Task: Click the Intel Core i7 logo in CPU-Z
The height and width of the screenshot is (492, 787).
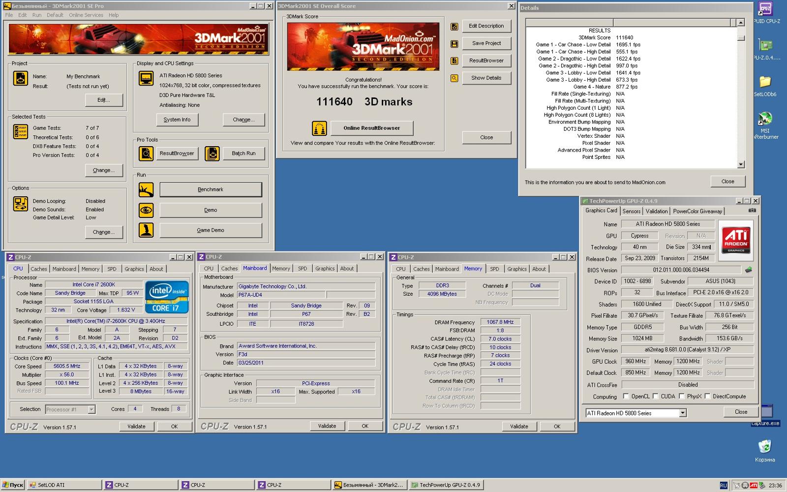Action: coord(168,297)
